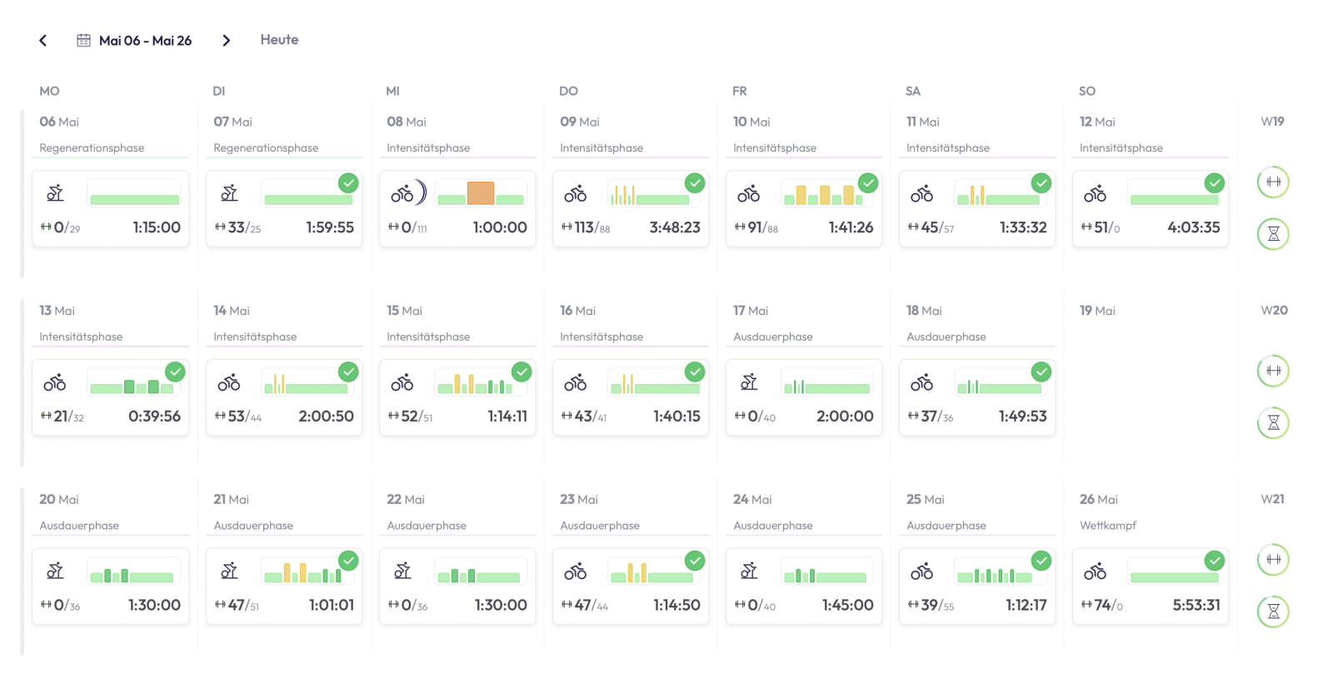Image resolution: width=1333 pixels, height=684 pixels.
Task: Click completed checkmark on 09 Mai workout
Action: pyautogui.click(x=695, y=182)
